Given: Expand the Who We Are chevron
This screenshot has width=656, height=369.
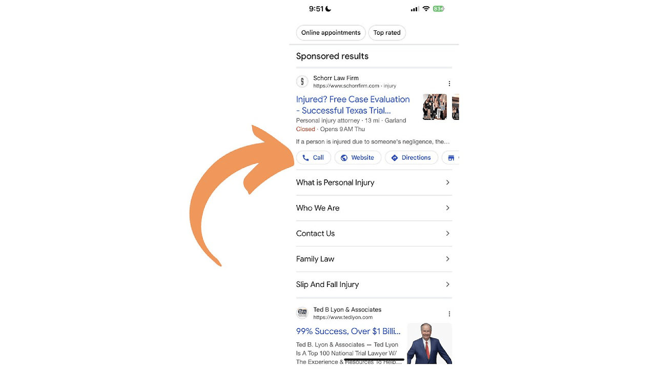Looking at the screenshot, I should [x=447, y=208].
